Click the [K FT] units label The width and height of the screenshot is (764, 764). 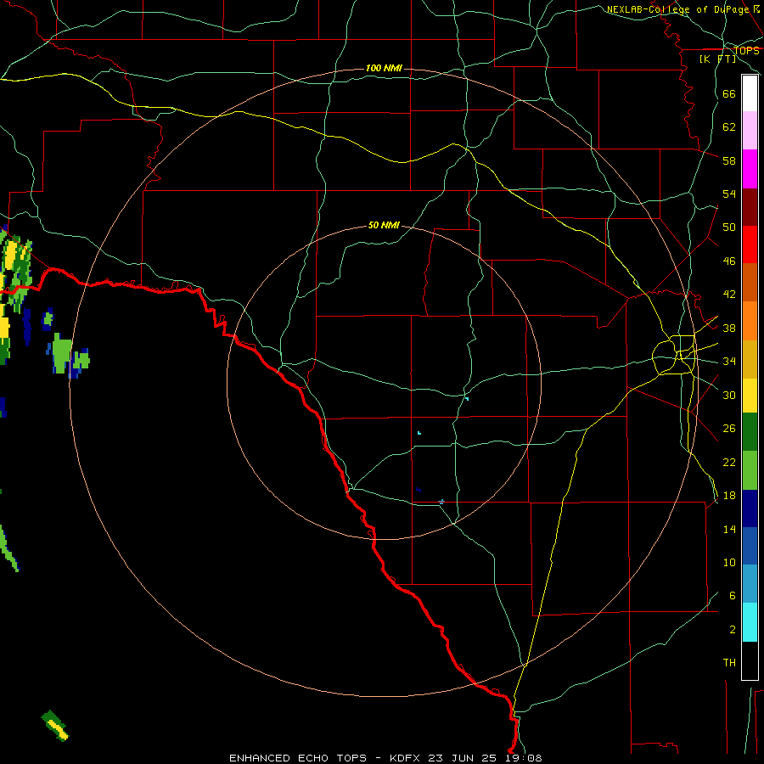pyautogui.click(x=717, y=59)
